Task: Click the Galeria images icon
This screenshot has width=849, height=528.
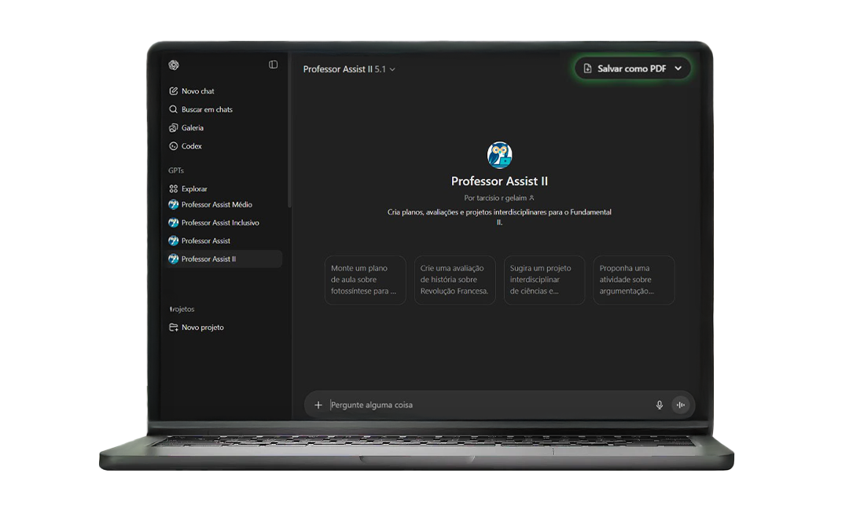Action: coord(173,127)
